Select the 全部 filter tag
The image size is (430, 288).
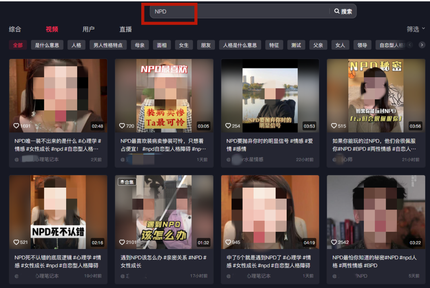click(x=18, y=45)
